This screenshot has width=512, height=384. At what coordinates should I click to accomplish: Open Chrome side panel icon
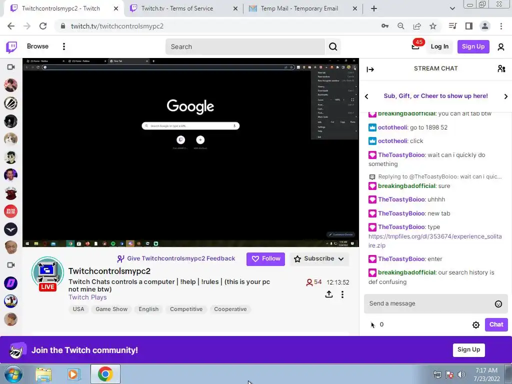[x=469, y=26]
